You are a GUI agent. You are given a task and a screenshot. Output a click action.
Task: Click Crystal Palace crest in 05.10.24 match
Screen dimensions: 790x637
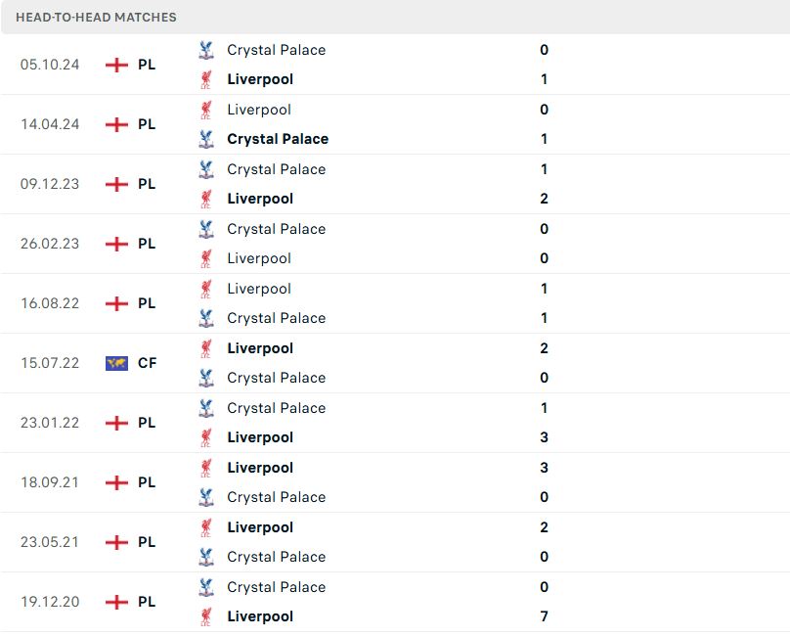click(206, 50)
